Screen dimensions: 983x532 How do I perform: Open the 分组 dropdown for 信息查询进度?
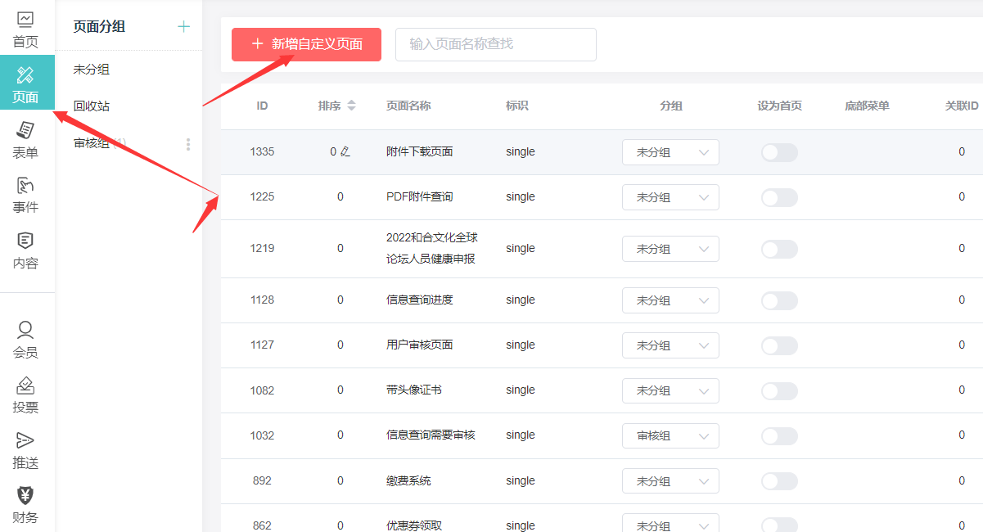coord(670,300)
